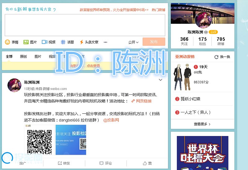Open post author avatar of 陈洲陈洲
The height and width of the screenshot is (170, 248).
coord(14,85)
